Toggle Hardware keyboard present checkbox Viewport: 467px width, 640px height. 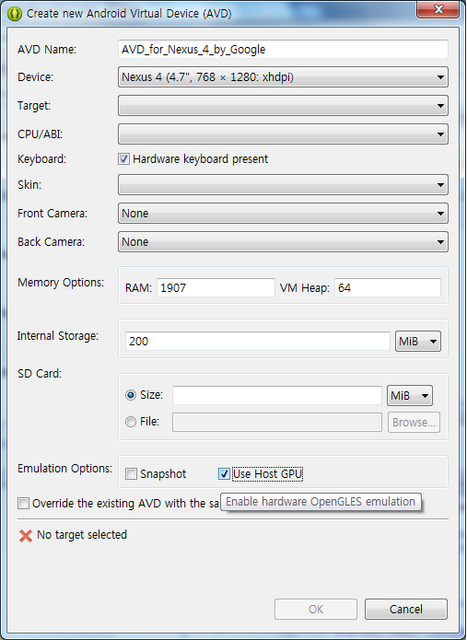coord(123,159)
